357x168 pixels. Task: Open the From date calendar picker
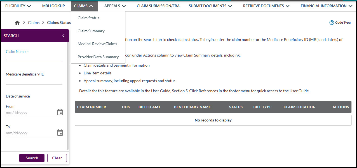[x=60, y=112]
